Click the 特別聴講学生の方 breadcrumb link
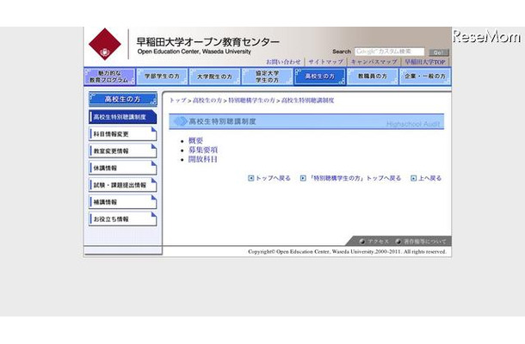The width and height of the screenshot is (525, 344). tap(251, 101)
